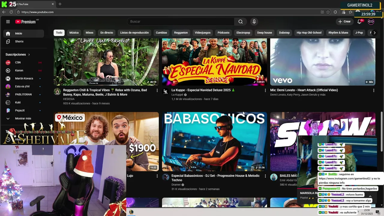Go to Inicio in sidebar
This screenshot has width=384, height=216.
tap(23, 34)
